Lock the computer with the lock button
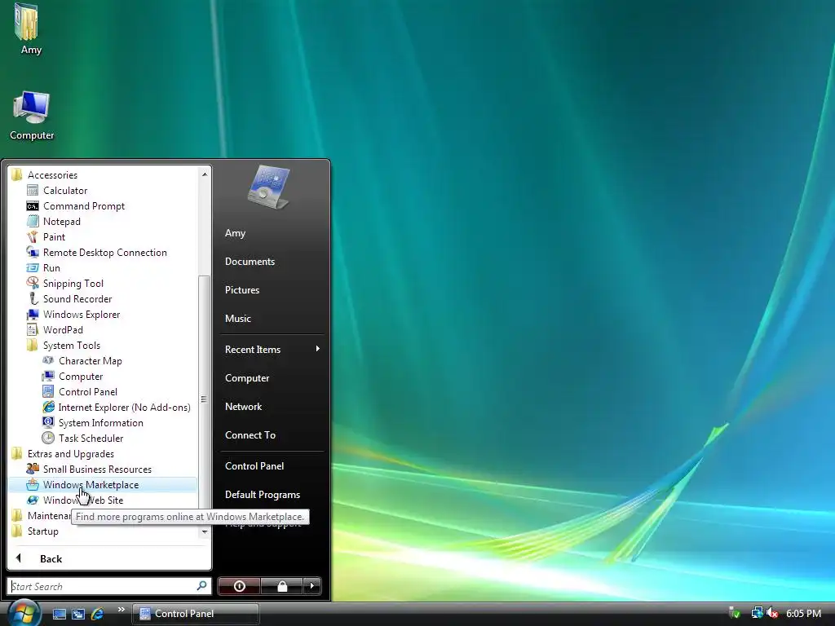Viewport: 835px width, 626px height. [282, 586]
